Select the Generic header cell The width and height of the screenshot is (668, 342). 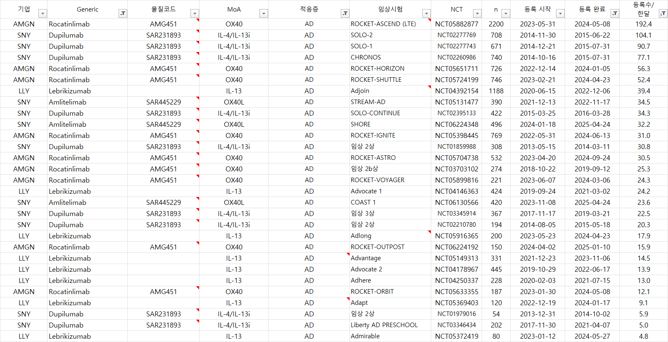[88, 9]
